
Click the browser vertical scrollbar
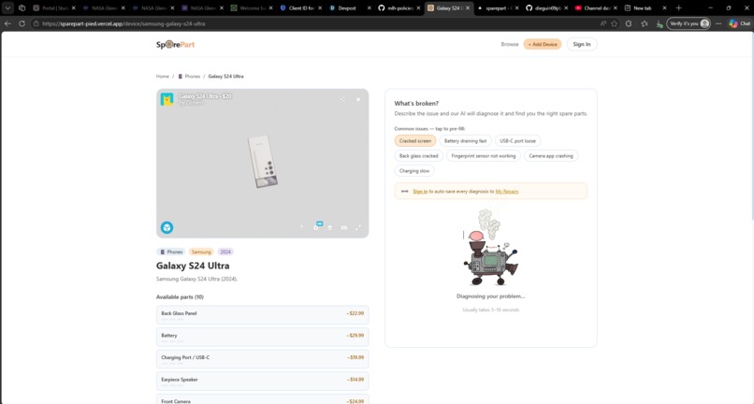pos(751,125)
